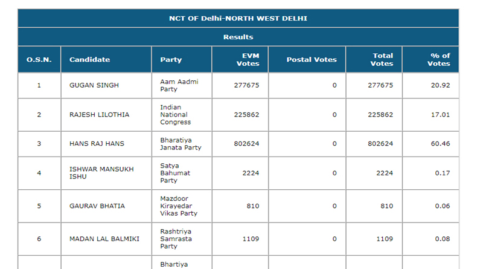Click the Results heading bar

tap(238, 37)
